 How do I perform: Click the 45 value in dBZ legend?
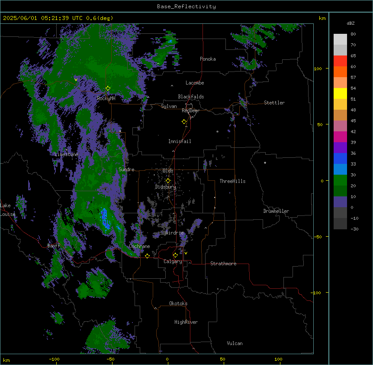pos(353,121)
